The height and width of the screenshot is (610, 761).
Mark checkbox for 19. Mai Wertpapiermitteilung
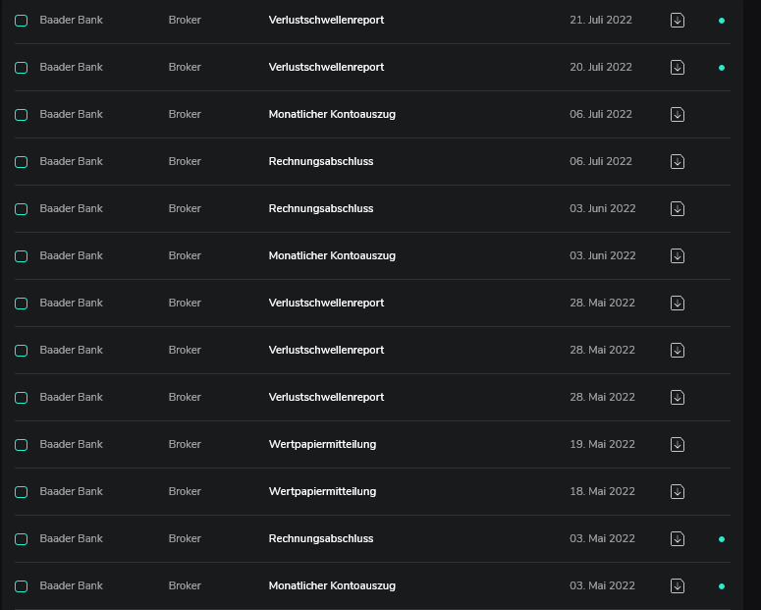click(x=21, y=445)
